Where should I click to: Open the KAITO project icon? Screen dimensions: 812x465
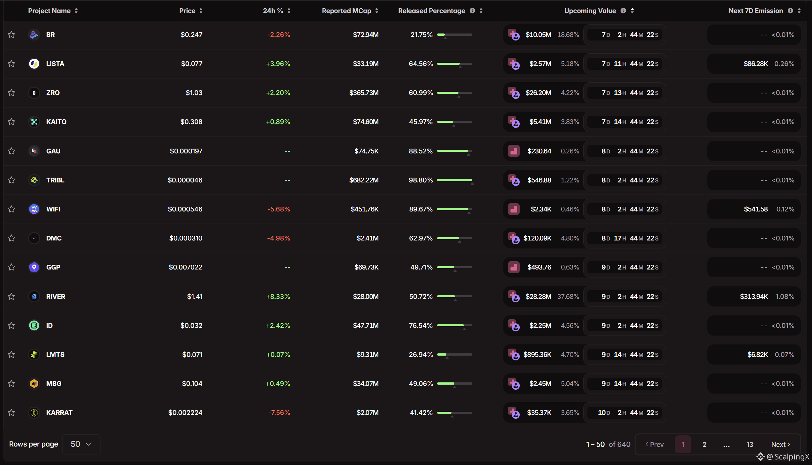pyautogui.click(x=34, y=122)
